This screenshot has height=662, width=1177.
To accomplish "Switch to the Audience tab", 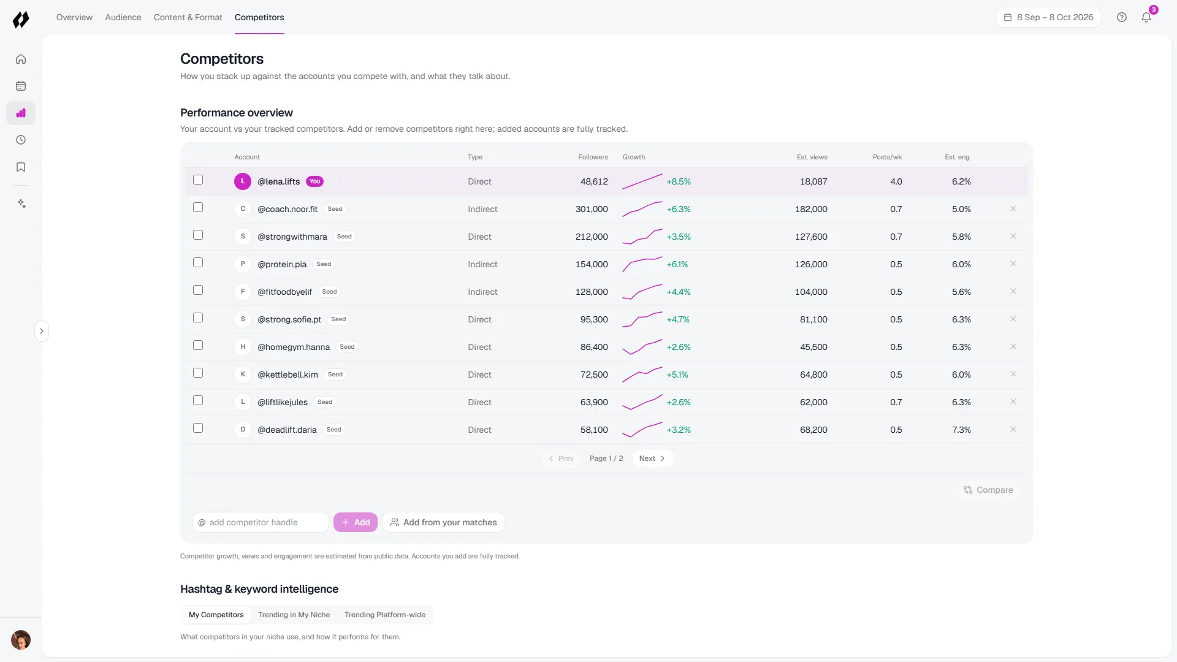I will [x=123, y=17].
